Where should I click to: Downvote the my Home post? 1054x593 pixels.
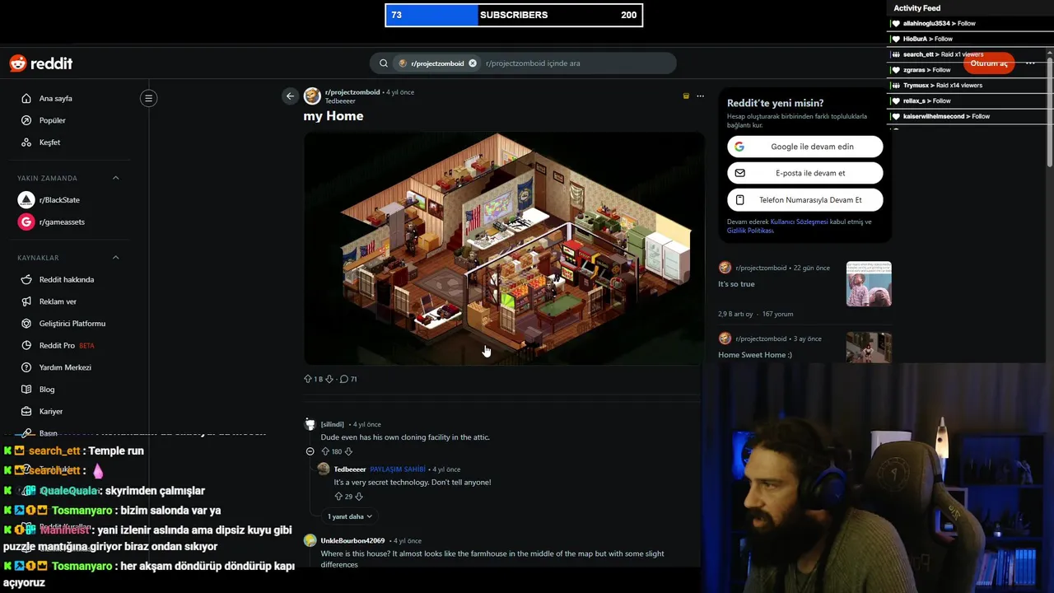(x=329, y=379)
